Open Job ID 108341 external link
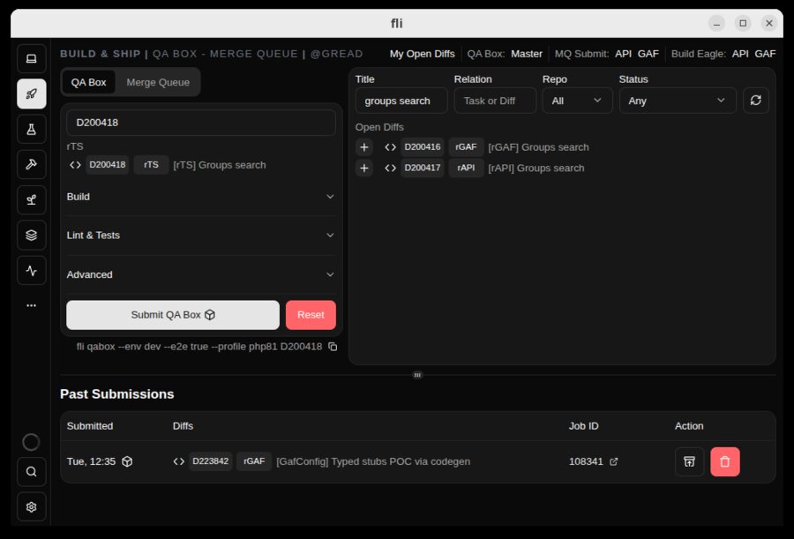 613,460
